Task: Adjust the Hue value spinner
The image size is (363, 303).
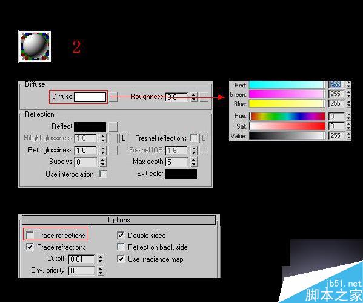Action: click(x=348, y=116)
